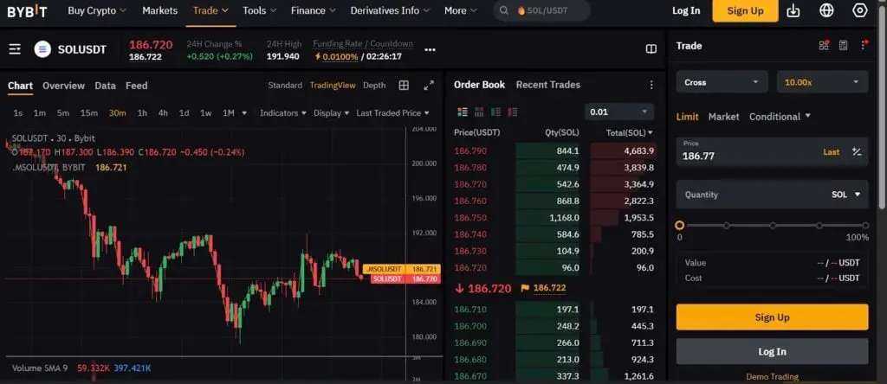The image size is (887, 384).
Task: Click the Quantity input field
Action: [772, 195]
